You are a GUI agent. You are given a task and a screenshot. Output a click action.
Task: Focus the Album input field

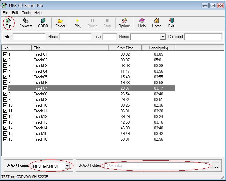pyautogui.click(x=75, y=37)
